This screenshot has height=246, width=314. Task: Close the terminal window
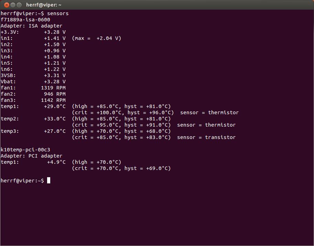pos(6,5)
